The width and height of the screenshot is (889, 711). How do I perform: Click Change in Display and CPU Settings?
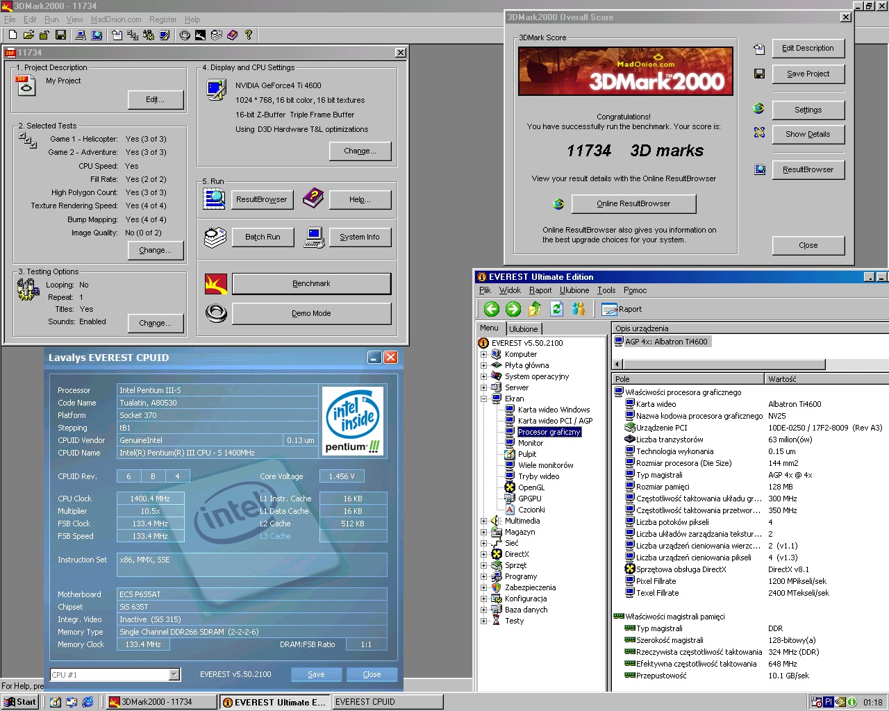(360, 151)
